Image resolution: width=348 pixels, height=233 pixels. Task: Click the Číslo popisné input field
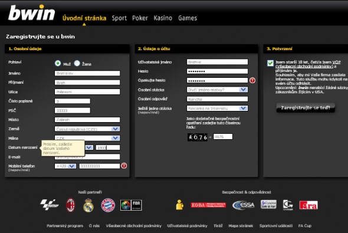(73, 101)
